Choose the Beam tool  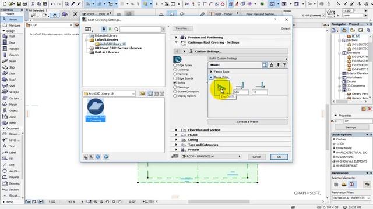12,61
